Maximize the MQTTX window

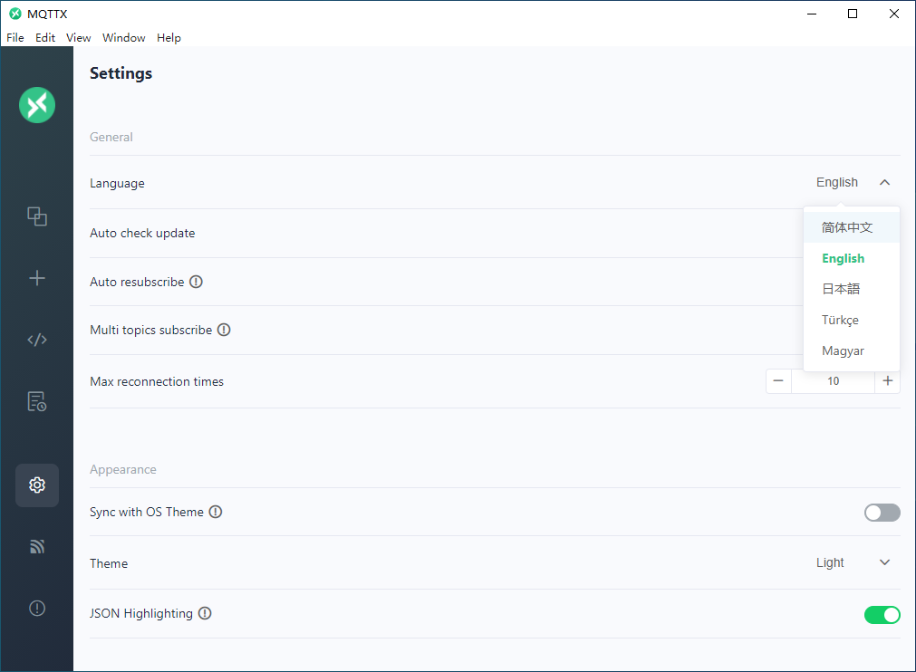tap(853, 14)
